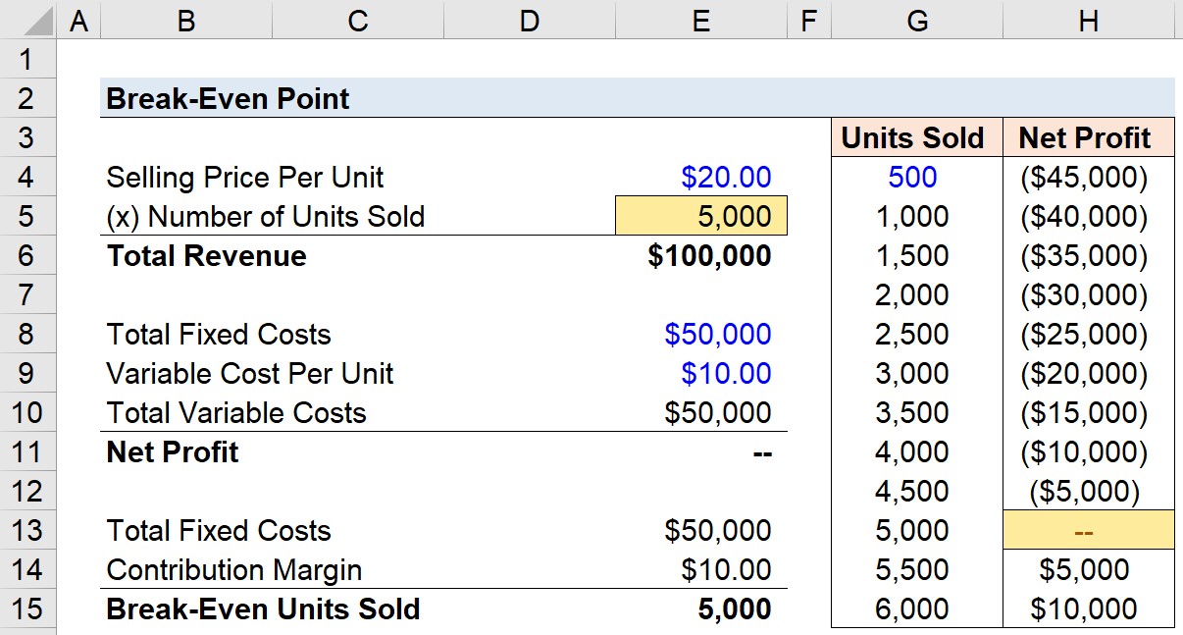Select row 2 header
This screenshot has width=1183, height=635.
[27, 98]
